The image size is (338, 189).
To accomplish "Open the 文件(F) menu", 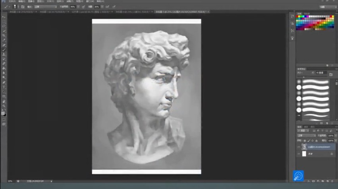I will 12,1.
